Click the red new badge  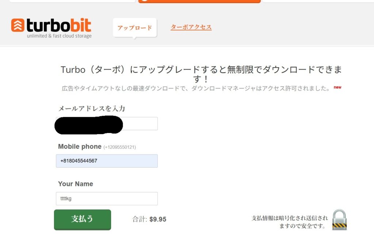[337, 87]
